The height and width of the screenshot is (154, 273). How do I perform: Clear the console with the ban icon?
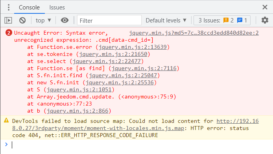click(x=22, y=20)
